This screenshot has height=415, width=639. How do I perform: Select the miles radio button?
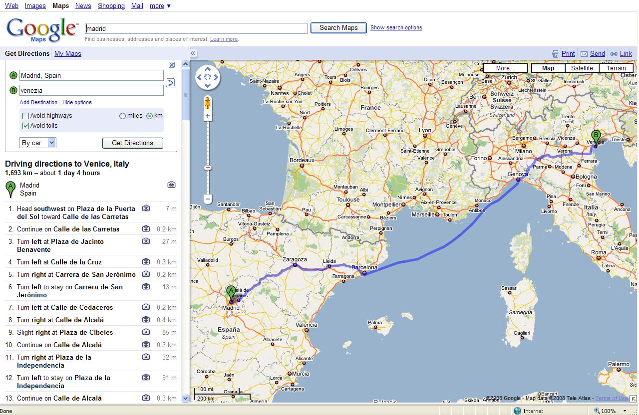pyautogui.click(x=123, y=116)
